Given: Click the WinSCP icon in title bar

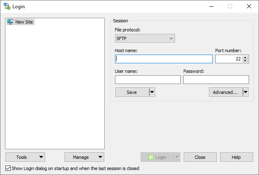Looking at the screenshot, I should [7, 6].
